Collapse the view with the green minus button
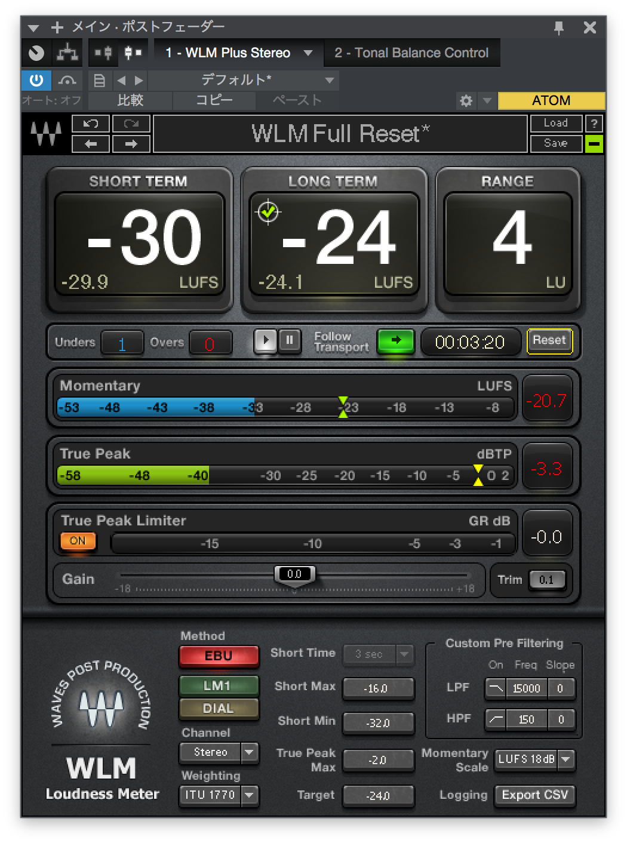This screenshot has height=843, width=627. click(594, 144)
